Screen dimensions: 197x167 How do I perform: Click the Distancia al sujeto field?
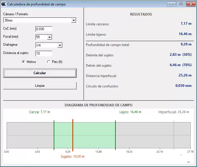coord(44,53)
